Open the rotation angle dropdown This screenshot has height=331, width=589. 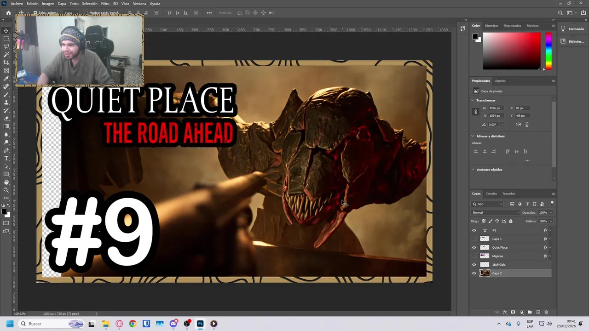coord(501,125)
